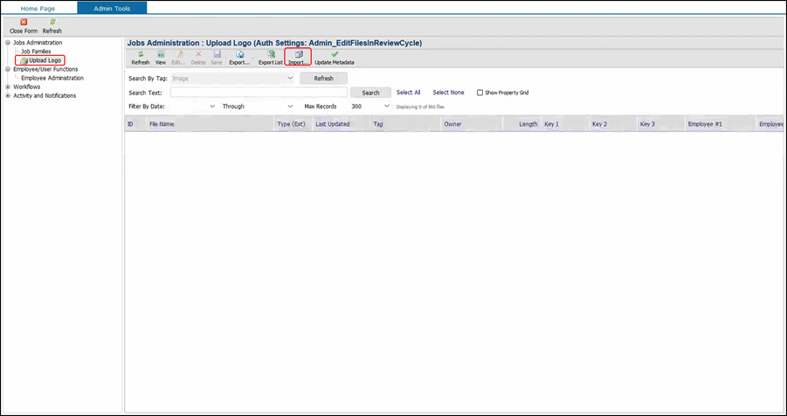The height and width of the screenshot is (416, 787).
Task: Select the Admin Tools tab
Action: (112, 8)
